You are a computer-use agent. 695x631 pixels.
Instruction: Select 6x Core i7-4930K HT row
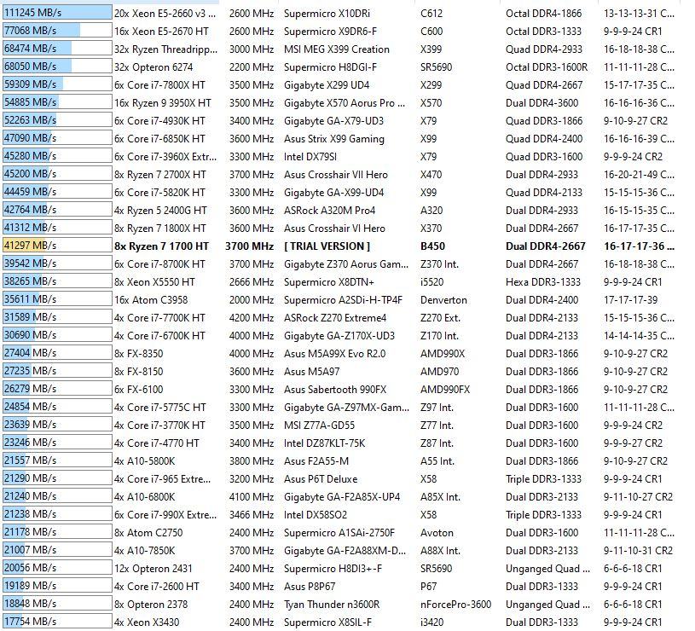[x=339, y=120]
